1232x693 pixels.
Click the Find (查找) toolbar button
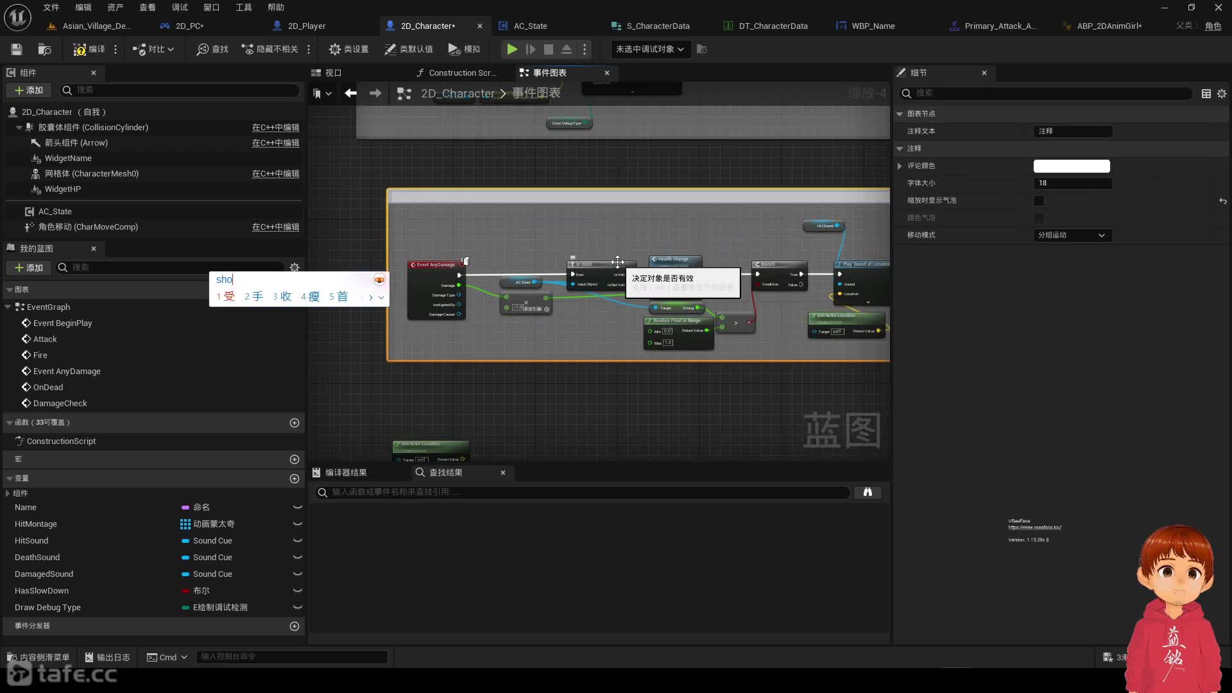[212, 49]
